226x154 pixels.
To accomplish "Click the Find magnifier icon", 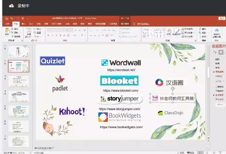I will (x=200, y=29).
